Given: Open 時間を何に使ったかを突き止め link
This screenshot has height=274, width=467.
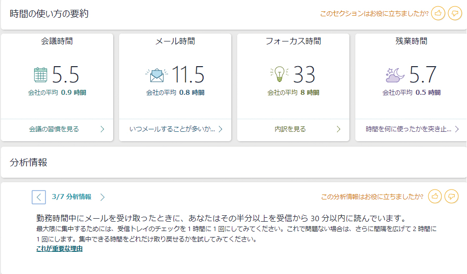Looking at the screenshot, I should (408, 129).
